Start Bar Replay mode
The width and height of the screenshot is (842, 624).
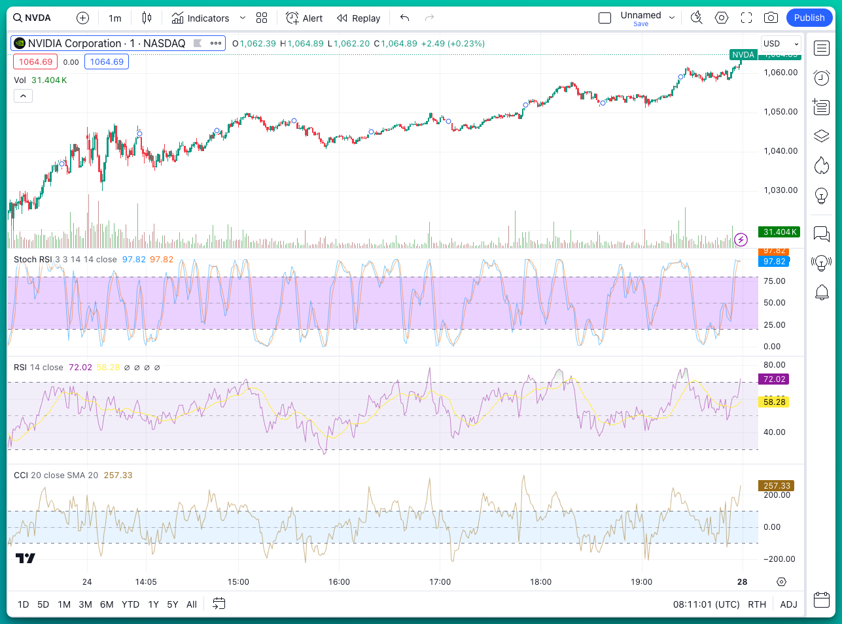pyautogui.click(x=359, y=18)
